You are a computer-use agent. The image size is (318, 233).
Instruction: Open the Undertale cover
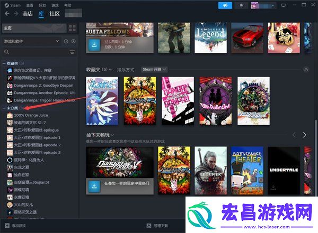[x=284, y=171]
